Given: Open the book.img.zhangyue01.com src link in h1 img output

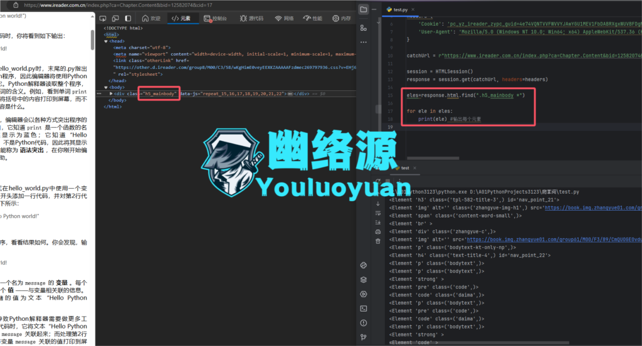Looking at the screenshot, I should [593, 207].
